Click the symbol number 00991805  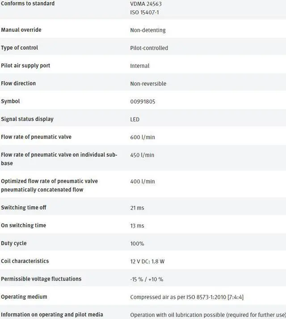click(x=143, y=102)
